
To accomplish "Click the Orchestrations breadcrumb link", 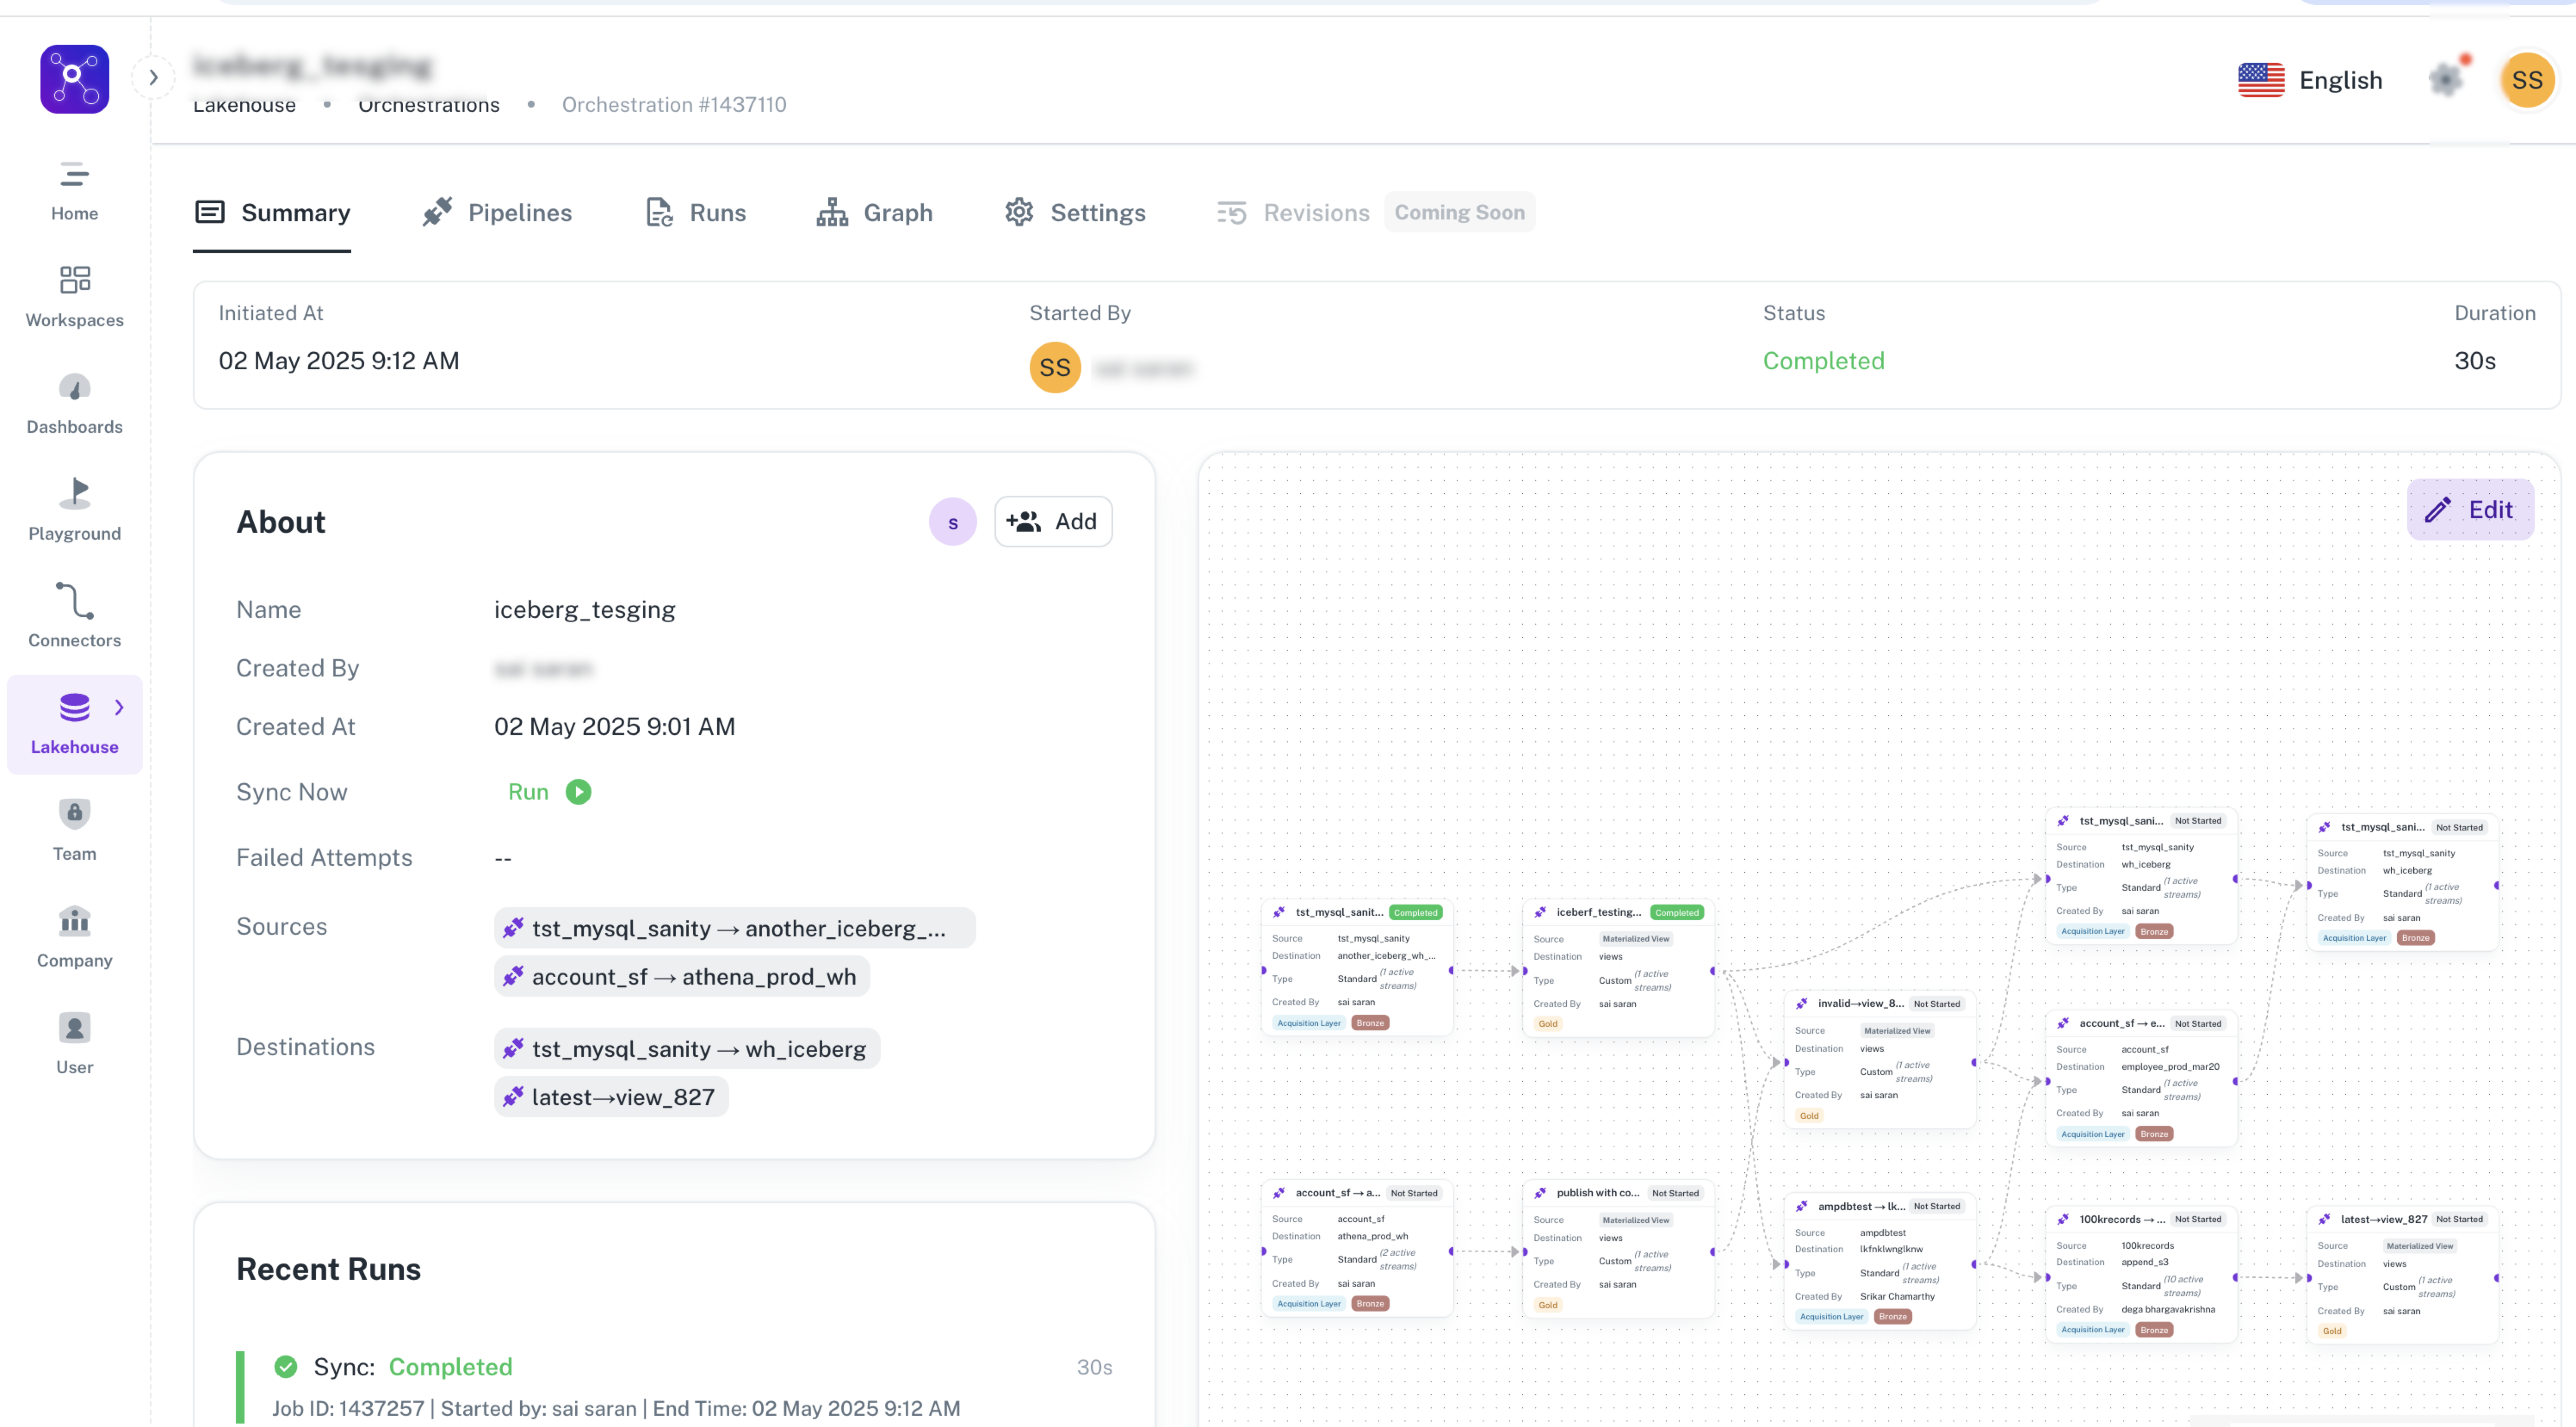I will click(x=429, y=105).
